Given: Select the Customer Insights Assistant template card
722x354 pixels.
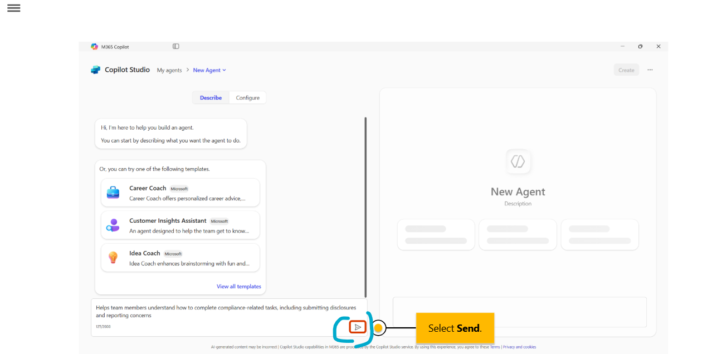Looking at the screenshot, I should tap(180, 225).
